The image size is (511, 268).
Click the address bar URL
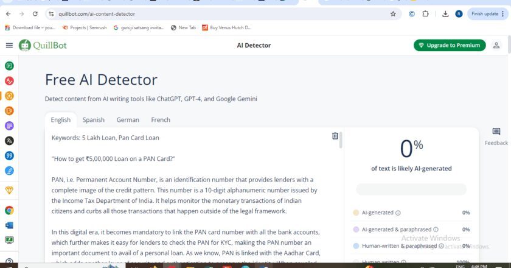pos(97,14)
